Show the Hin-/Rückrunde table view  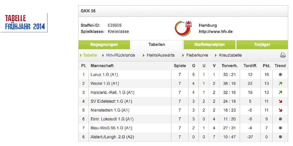120,55
